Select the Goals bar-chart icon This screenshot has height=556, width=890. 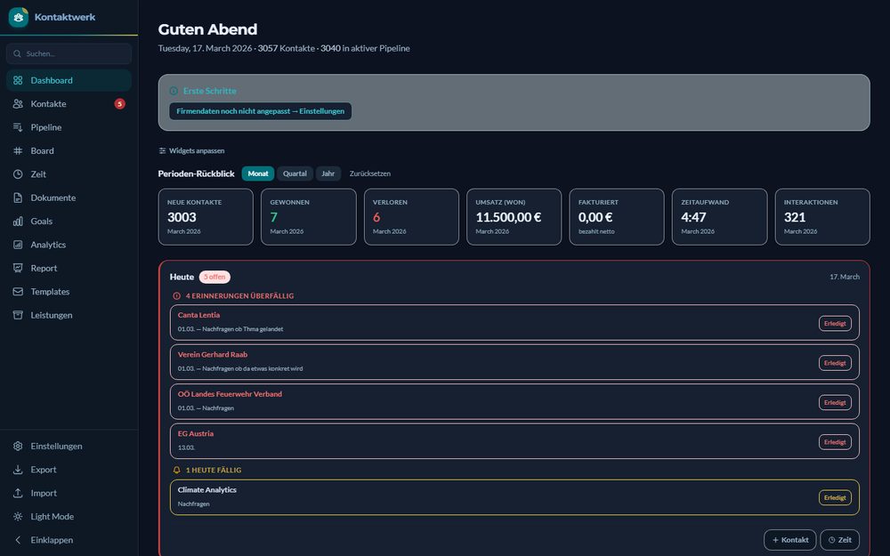pos(16,221)
